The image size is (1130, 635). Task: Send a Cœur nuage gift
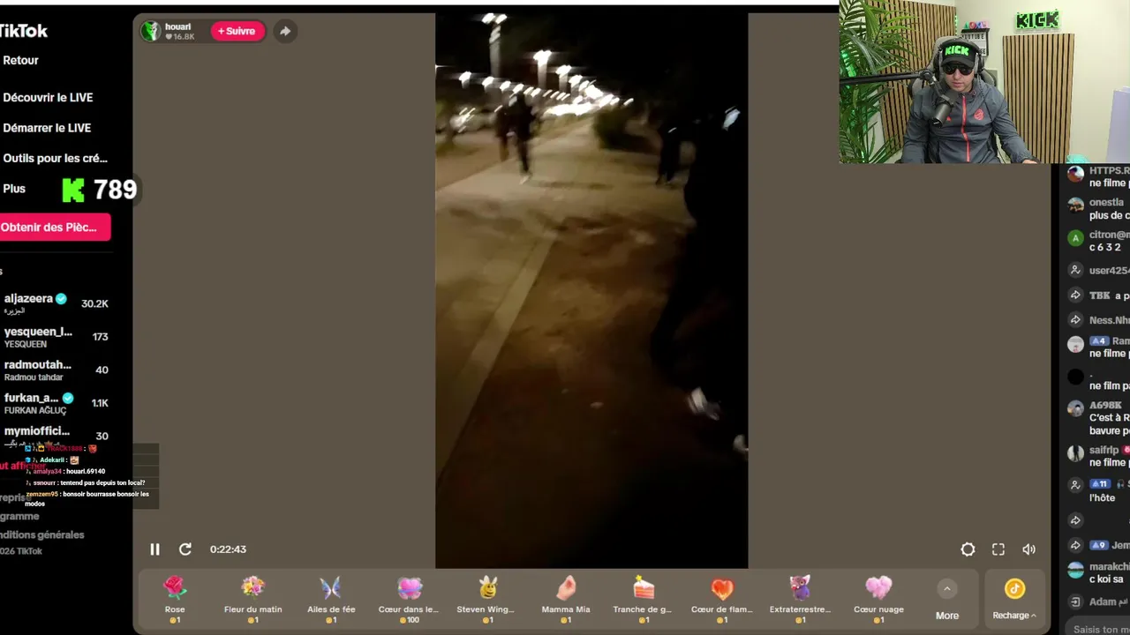point(878,599)
